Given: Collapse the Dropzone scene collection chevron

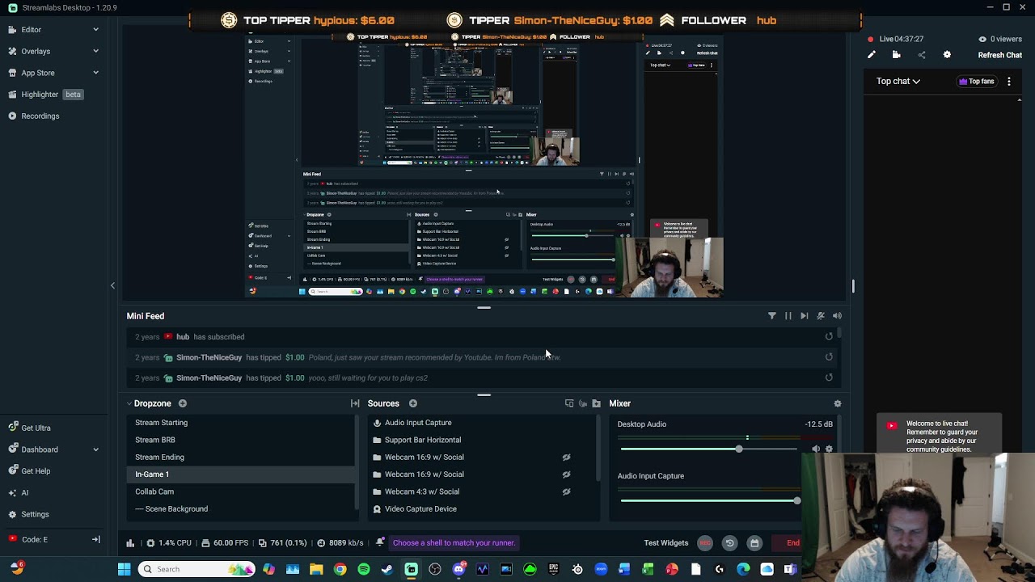Looking at the screenshot, I should click(x=129, y=403).
